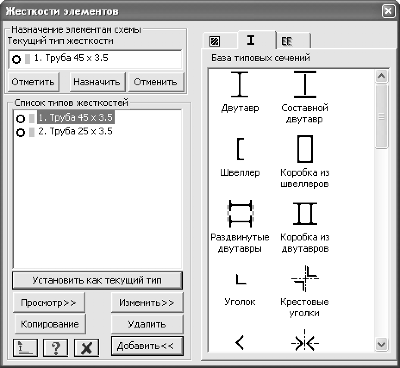The width and height of the screenshot is (400, 368).
Task: Click the circle icon in current type field
Action: click(16, 59)
